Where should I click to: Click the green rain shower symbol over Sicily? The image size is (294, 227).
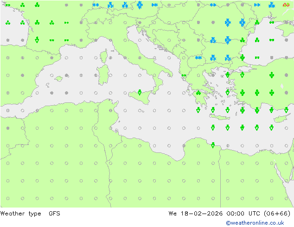click(140, 92)
